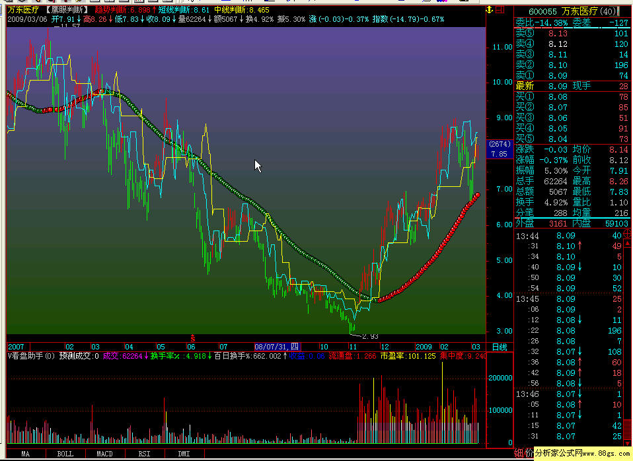The image size is (633, 461).
Task: Click the red S marker near the time axis
Action: click(x=193, y=338)
